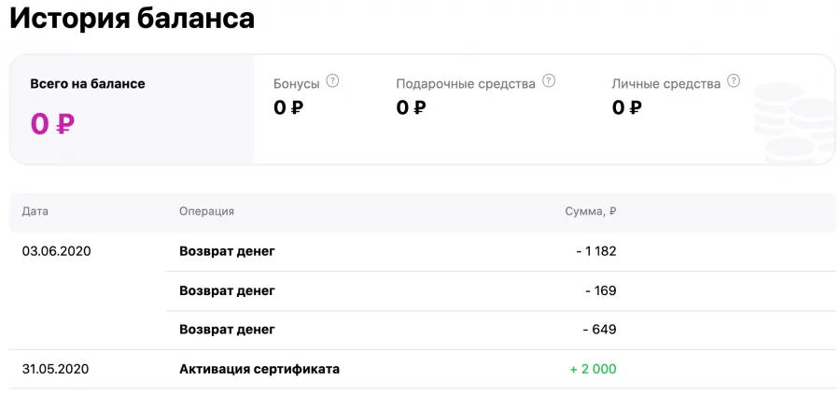The width and height of the screenshot is (840, 395).
Task: Select the 31.05.2020 date entry
Action: 56,369
